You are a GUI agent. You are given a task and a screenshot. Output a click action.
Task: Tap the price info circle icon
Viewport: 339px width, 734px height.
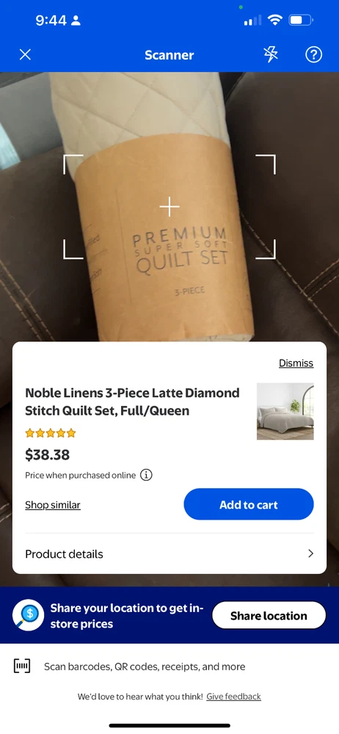146,475
